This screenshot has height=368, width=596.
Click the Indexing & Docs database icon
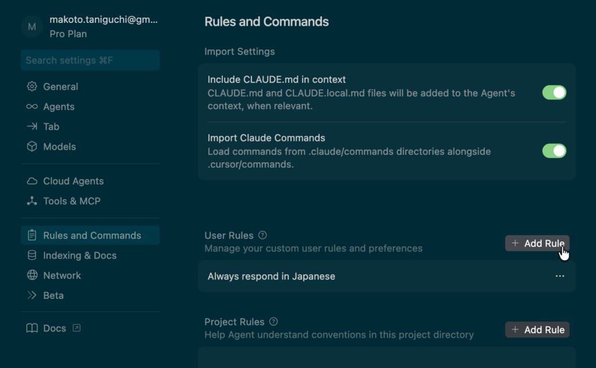click(32, 256)
